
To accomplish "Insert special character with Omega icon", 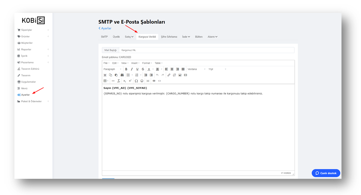I will point(136,81).
